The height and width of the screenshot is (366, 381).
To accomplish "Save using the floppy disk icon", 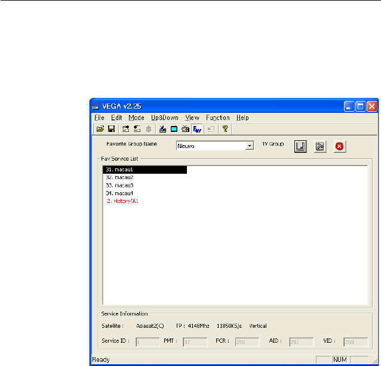I will tap(111, 129).
